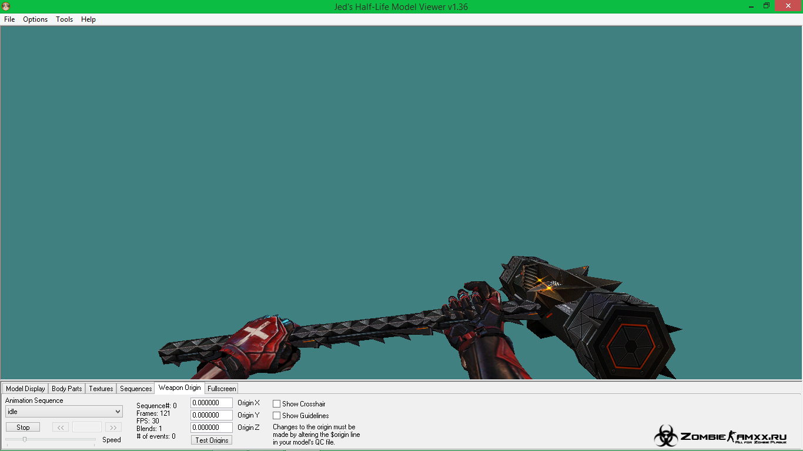
Task: Open the Tools menu
Action: [x=64, y=19]
